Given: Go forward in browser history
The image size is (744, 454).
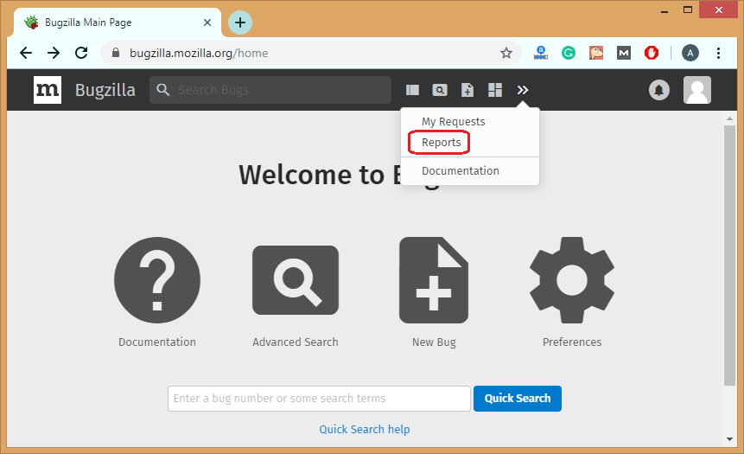Looking at the screenshot, I should tap(54, 53).
